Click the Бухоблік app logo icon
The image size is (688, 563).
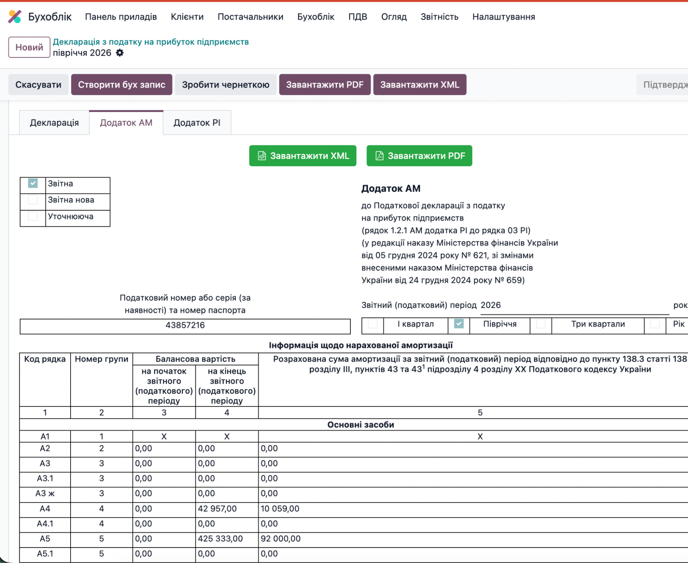tap(15, 16)
